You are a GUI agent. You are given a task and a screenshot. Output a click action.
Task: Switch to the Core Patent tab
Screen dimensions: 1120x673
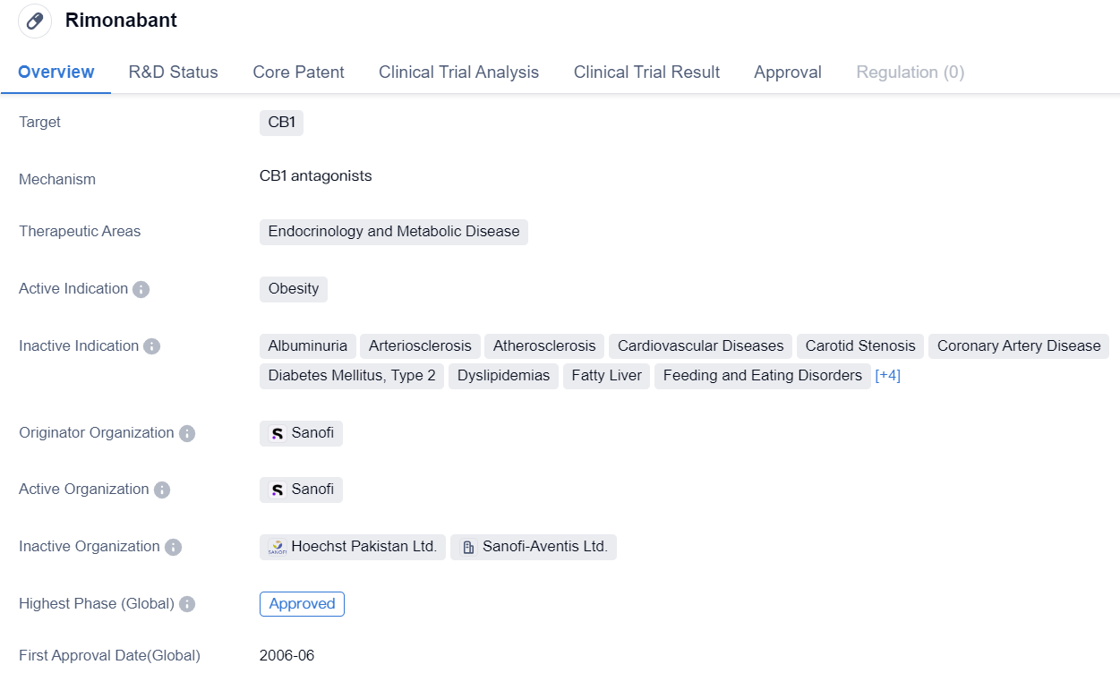(x=298, y=72)
